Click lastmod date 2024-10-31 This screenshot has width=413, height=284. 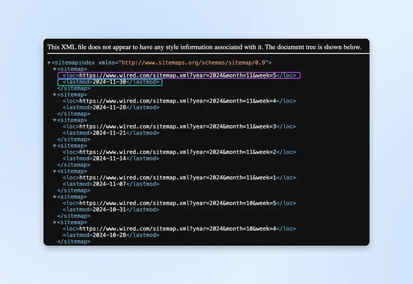click(x=109, y=209)
